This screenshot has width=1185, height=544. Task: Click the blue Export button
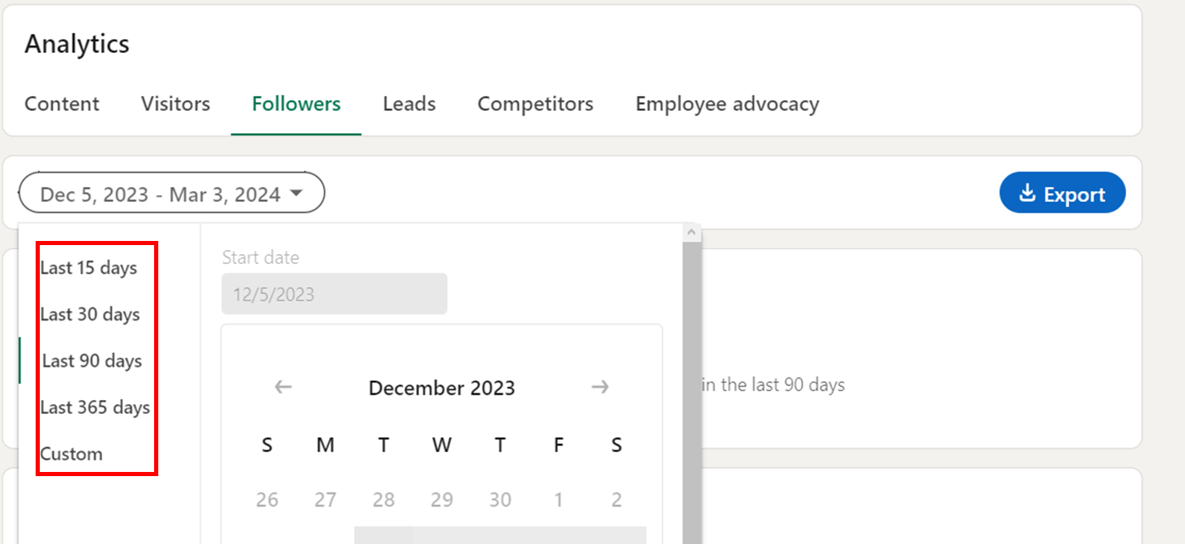click(x=1062, y=192)
